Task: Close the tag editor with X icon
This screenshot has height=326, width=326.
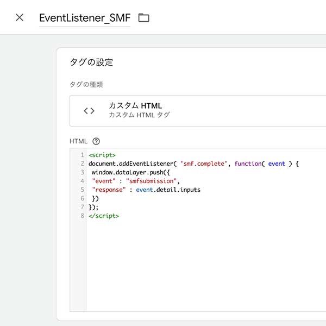Action: (x=20, y=17)
